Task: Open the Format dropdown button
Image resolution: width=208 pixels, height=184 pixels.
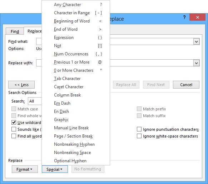Action: (25, 169)
